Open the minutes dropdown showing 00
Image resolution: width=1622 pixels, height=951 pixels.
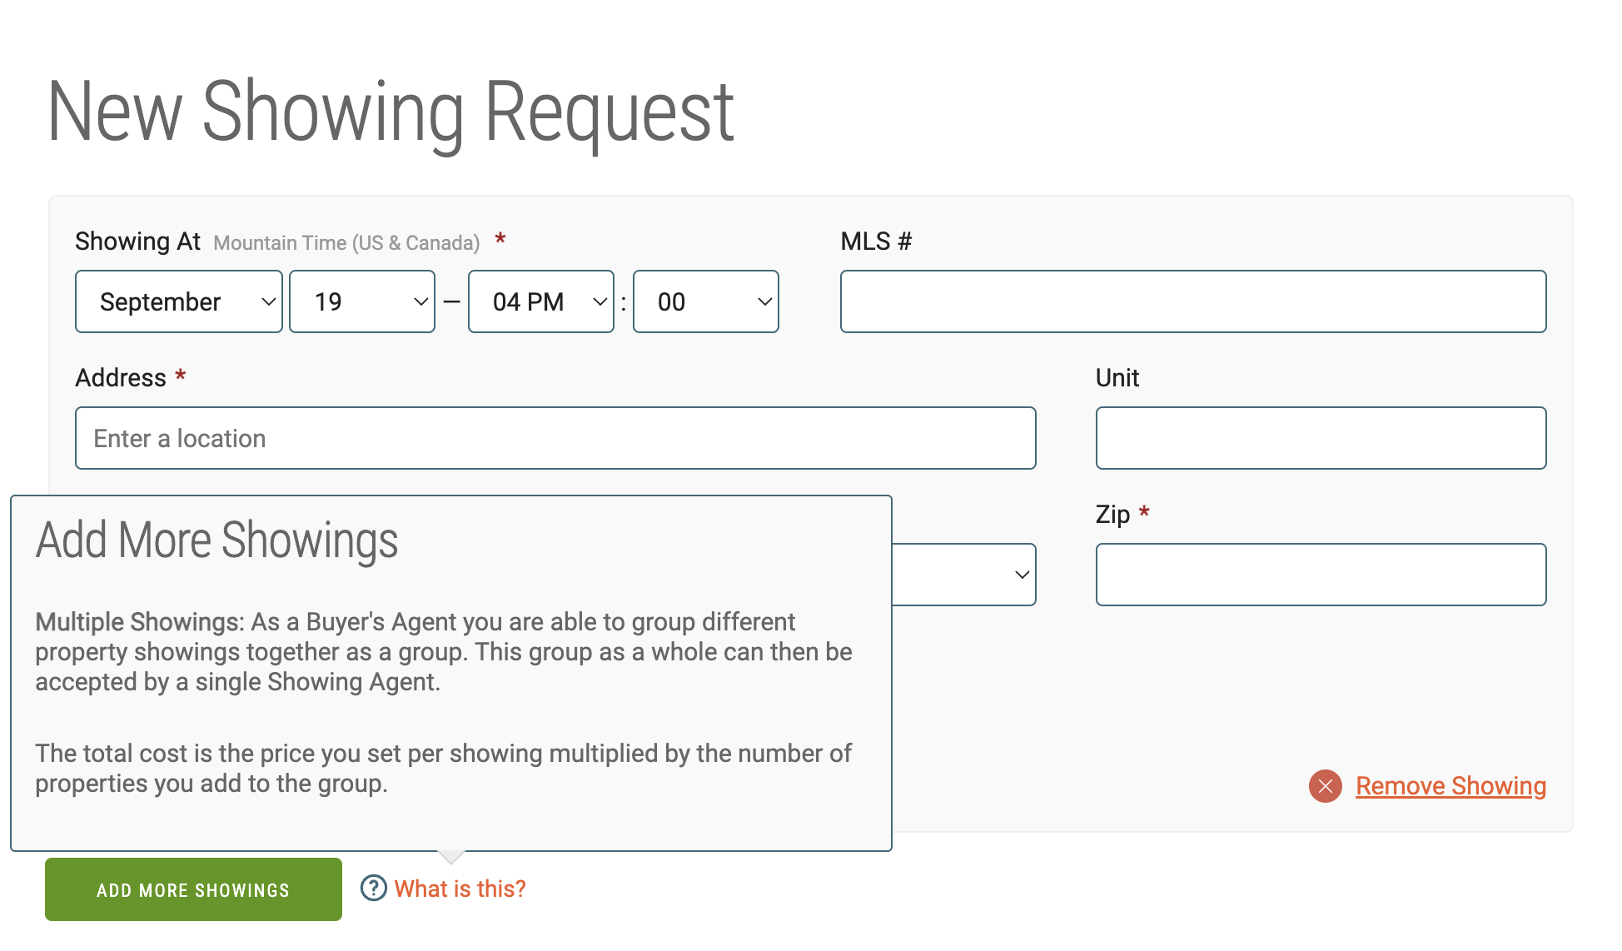(706, 301)
